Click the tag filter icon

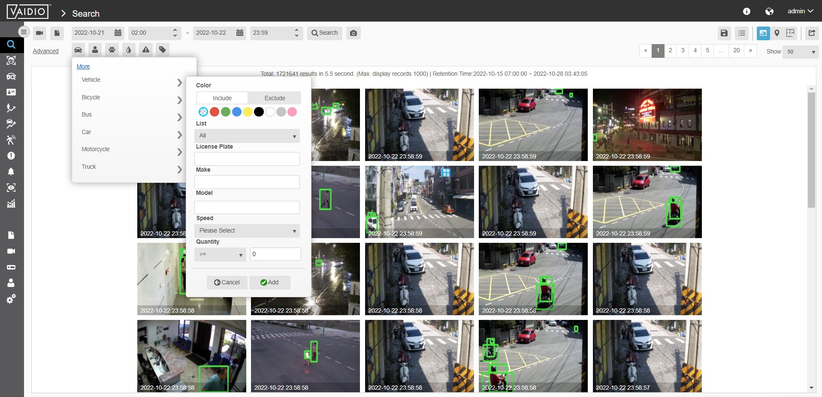point(163,50)
